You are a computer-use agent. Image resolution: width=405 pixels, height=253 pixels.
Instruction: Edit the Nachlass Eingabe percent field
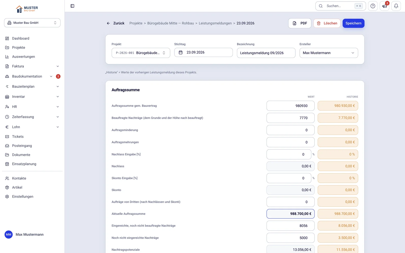pos(289,154)
